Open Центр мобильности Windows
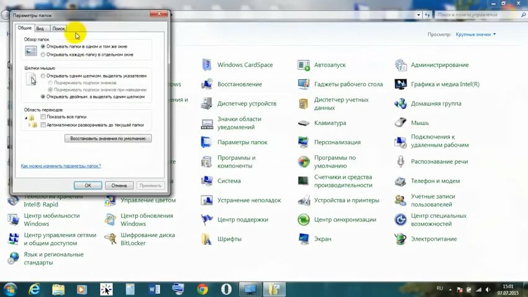Image resolution: width=528 pixels, height=297 pixels. (x=52, y=220)
